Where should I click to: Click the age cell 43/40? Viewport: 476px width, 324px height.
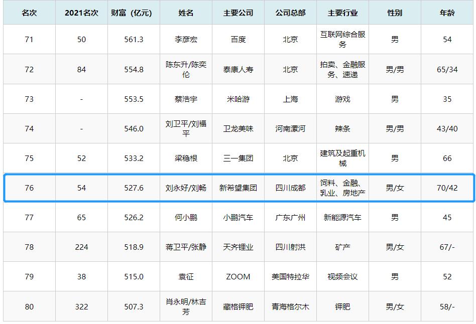coord(447,128)
